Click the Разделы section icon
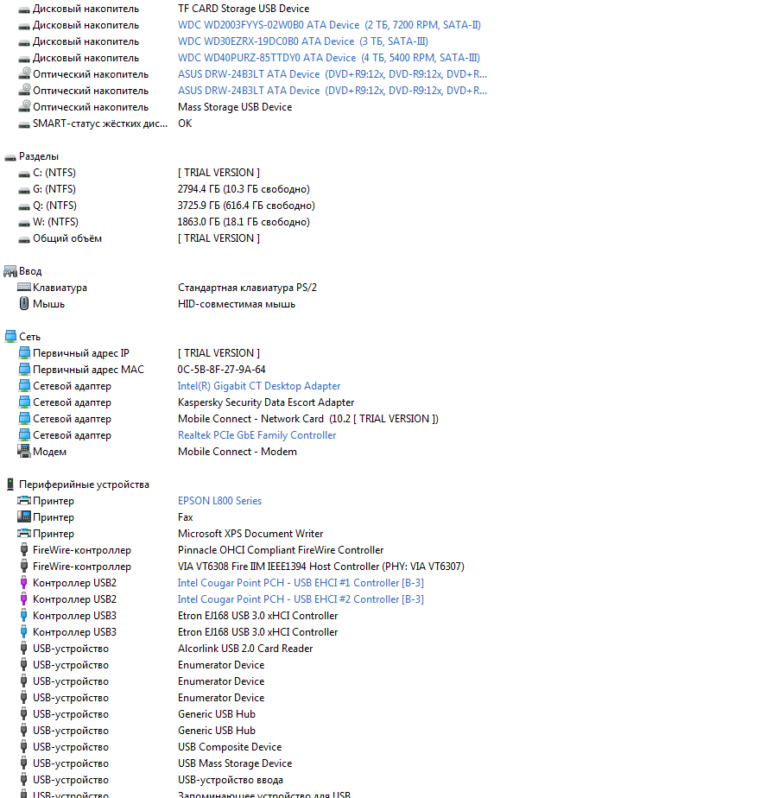Image resolution: width=760 pixels, height=798 pixels. pos(10,157)
